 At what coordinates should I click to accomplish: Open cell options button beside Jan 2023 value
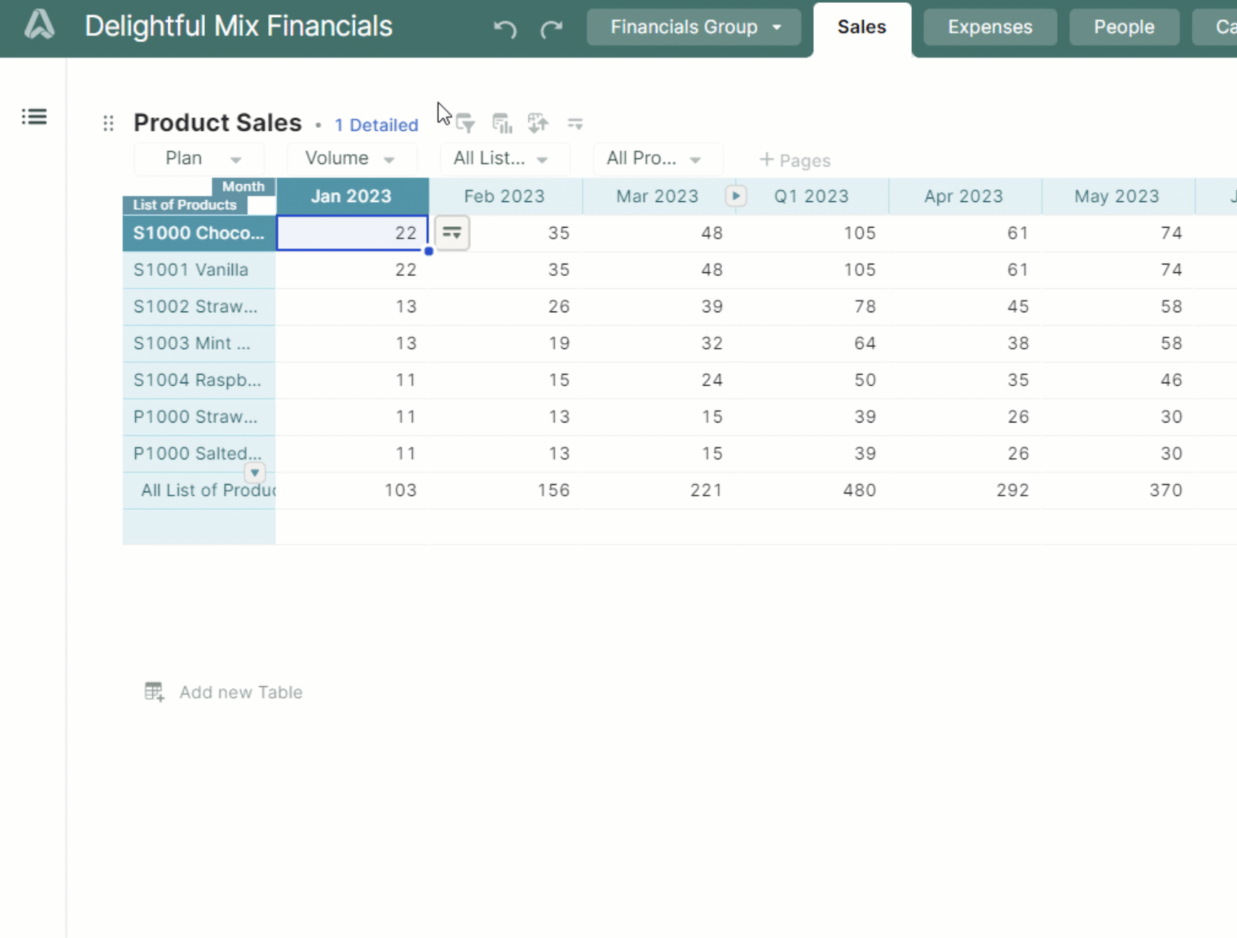(x=452, y=233)
